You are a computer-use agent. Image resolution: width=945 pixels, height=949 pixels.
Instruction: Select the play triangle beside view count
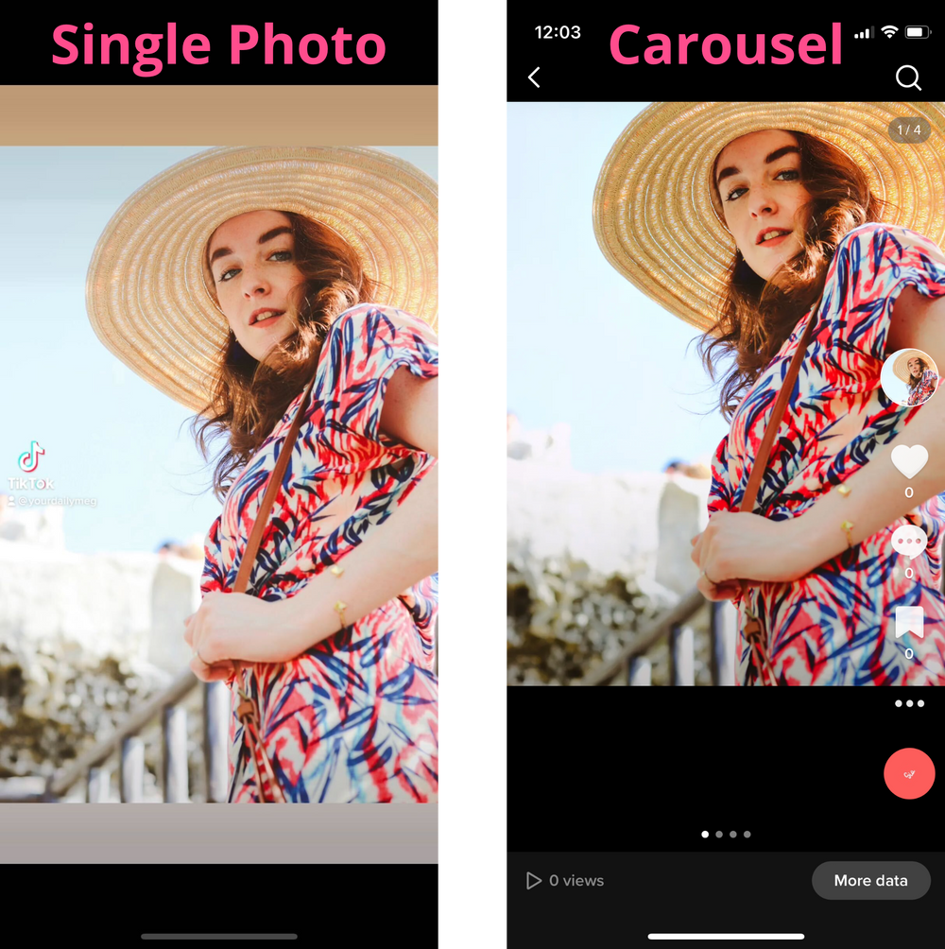click(532, 880)
